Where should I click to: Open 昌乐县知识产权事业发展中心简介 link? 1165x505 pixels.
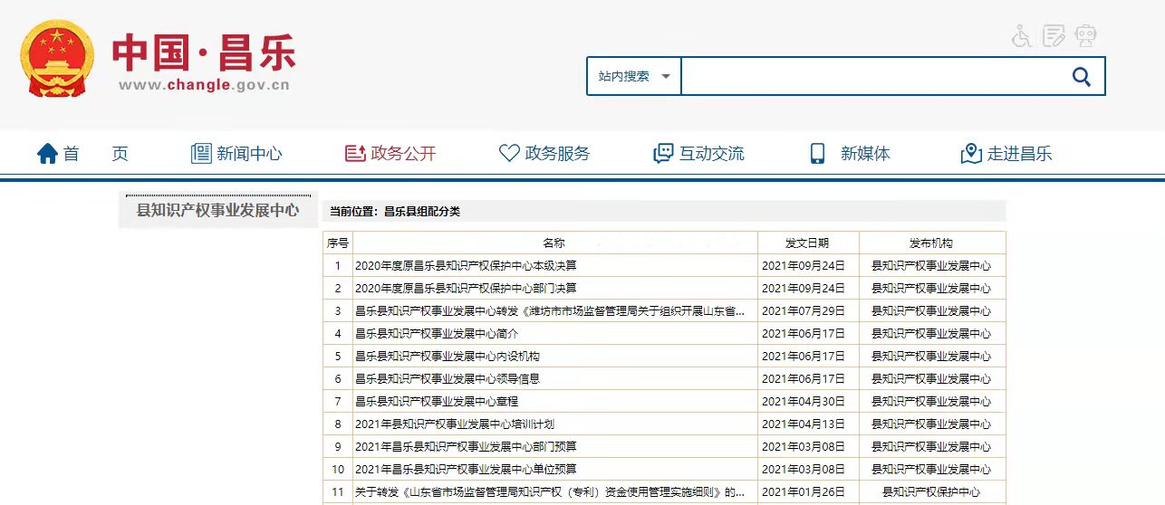(x=437, y=334)
